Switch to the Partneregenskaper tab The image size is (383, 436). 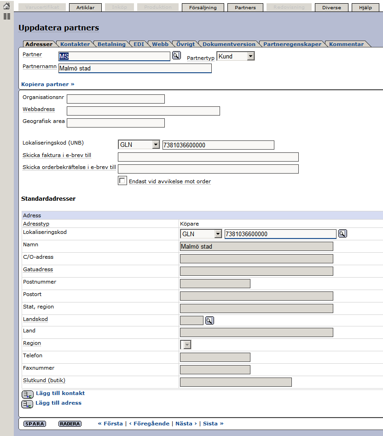(292, 44)
